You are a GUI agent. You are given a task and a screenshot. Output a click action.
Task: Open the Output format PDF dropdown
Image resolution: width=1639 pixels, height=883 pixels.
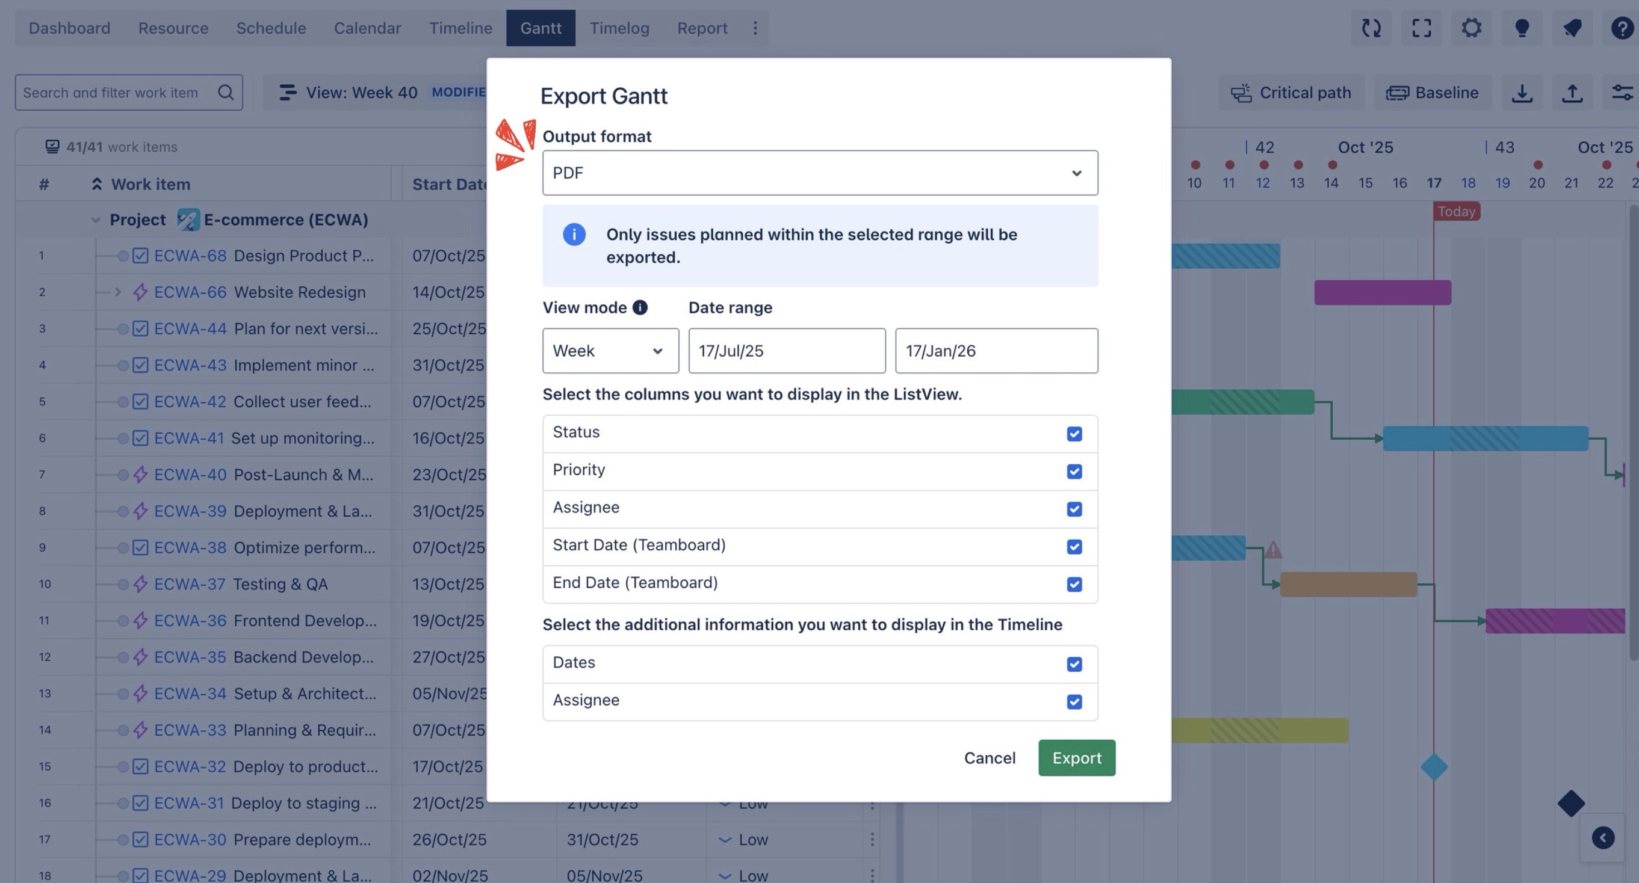pos(820,173)
